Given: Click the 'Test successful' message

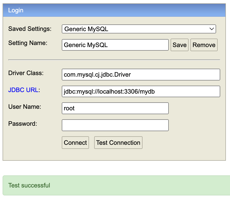Looking at the screenshot, I should [x=29, y=185].
